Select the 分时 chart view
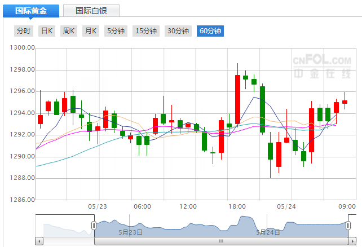 pos(24,31)
